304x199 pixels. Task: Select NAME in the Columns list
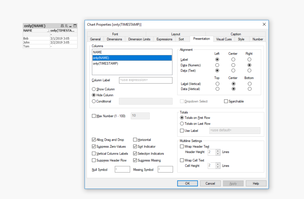[132, 52]
